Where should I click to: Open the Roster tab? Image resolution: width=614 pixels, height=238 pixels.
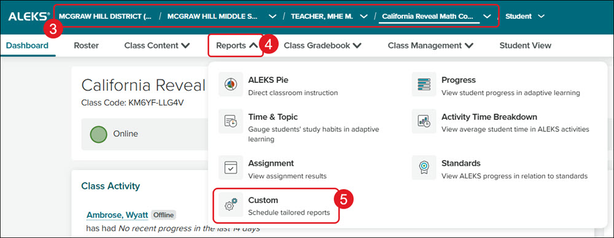pyautogui.click(x=86, y=45)
